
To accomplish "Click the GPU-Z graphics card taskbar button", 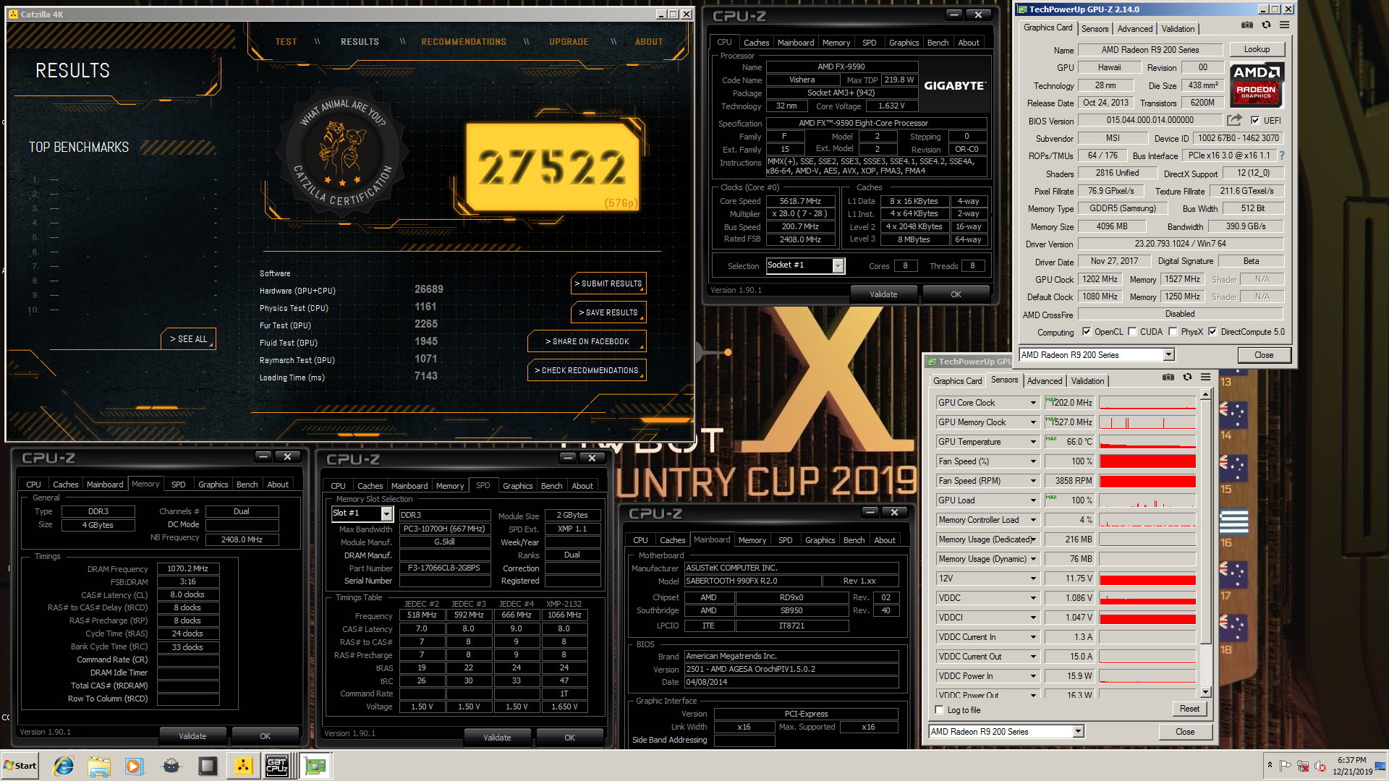I will [x=315, y=766].
